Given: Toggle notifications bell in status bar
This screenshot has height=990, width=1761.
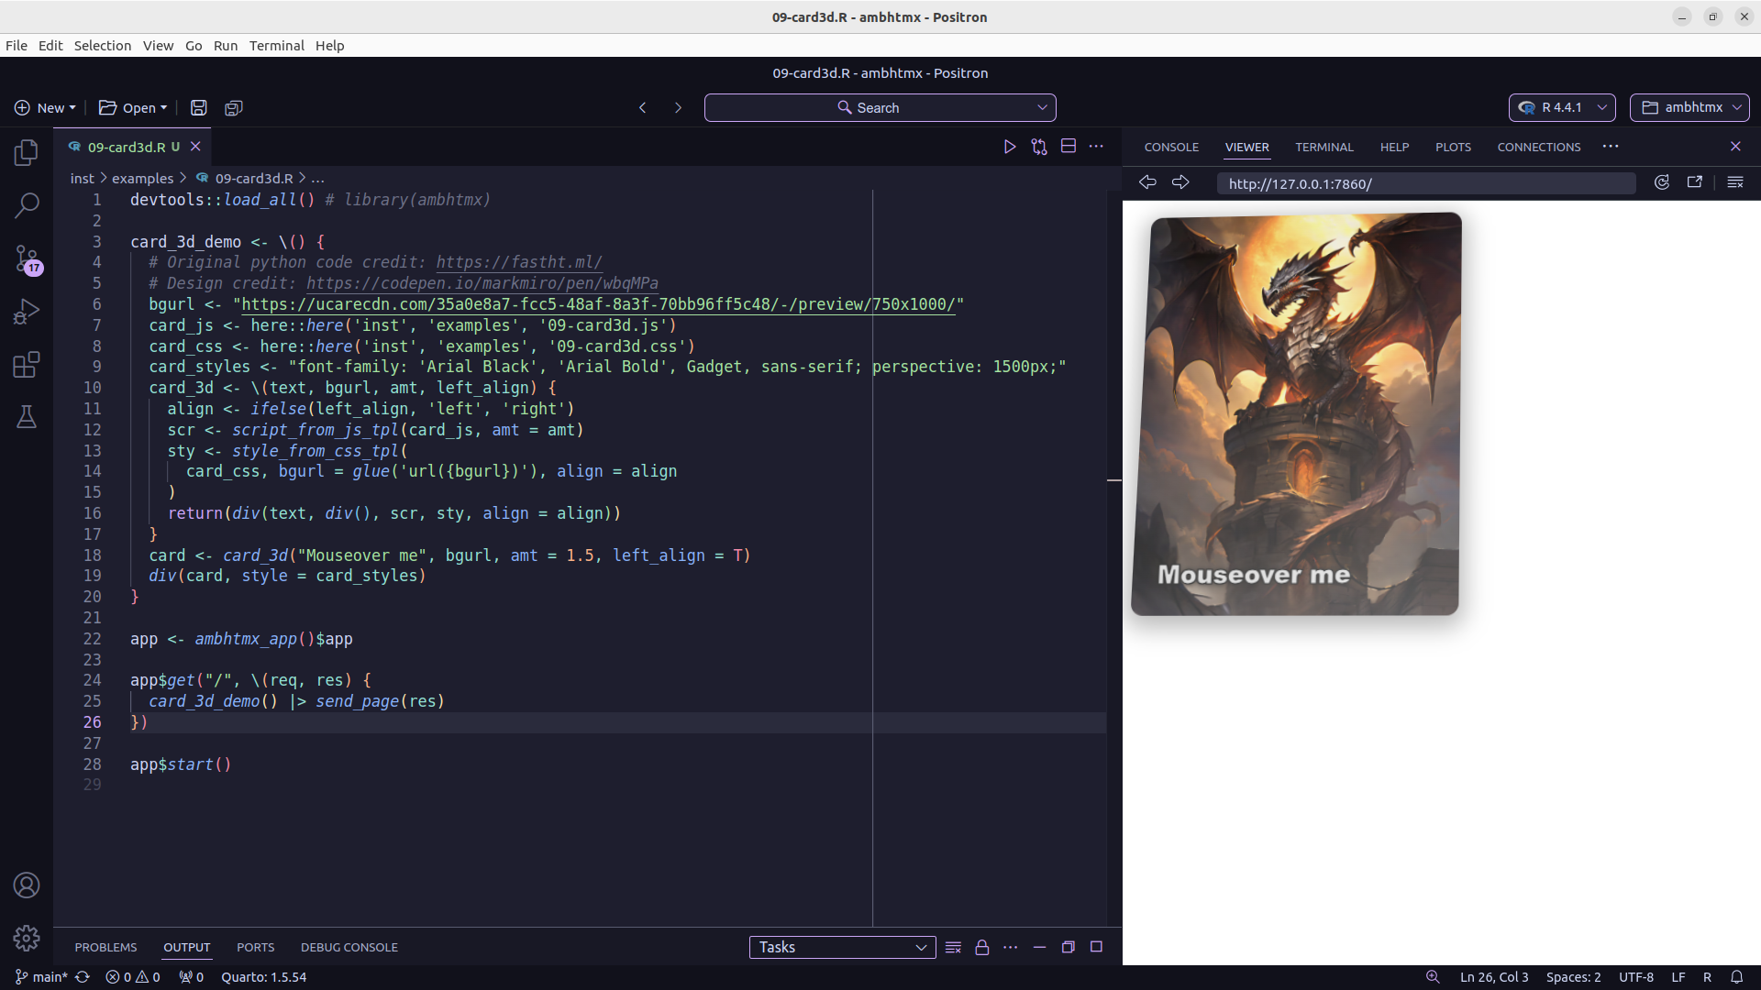Looking at the screenshot, I should [1736, 977].
